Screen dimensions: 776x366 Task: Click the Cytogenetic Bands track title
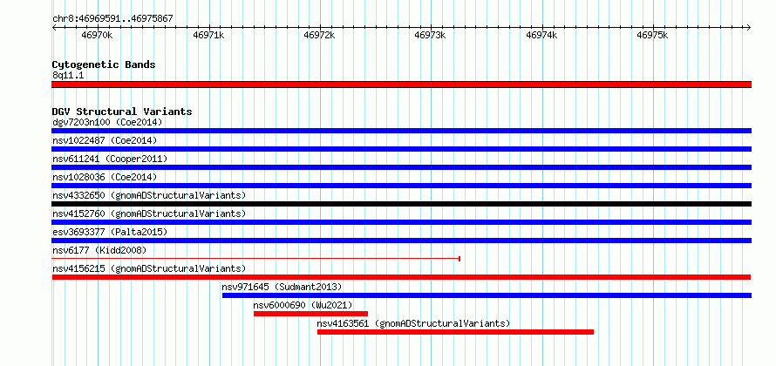point(104,64)
